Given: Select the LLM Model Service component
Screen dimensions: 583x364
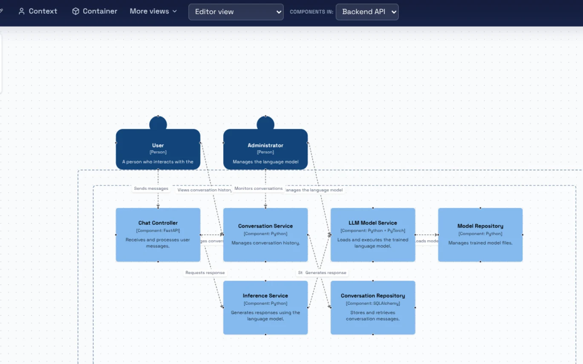Looking at the screenshot, I should pyautogui.click(x=373, y=235).
